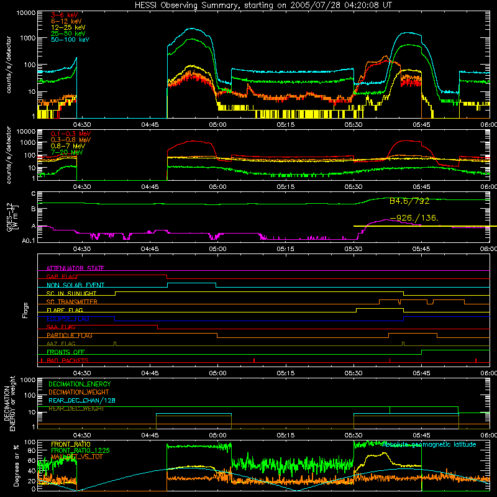Select the DECIMATION_WEIGHT legend label
The height and width of the screenshot is (497, 497).
coord(79,392)
